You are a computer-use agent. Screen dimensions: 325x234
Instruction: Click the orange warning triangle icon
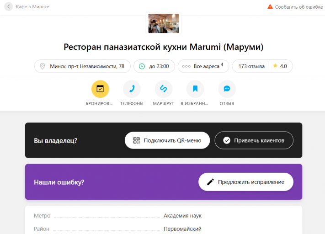pyautogui.click(x=270, y=7)
